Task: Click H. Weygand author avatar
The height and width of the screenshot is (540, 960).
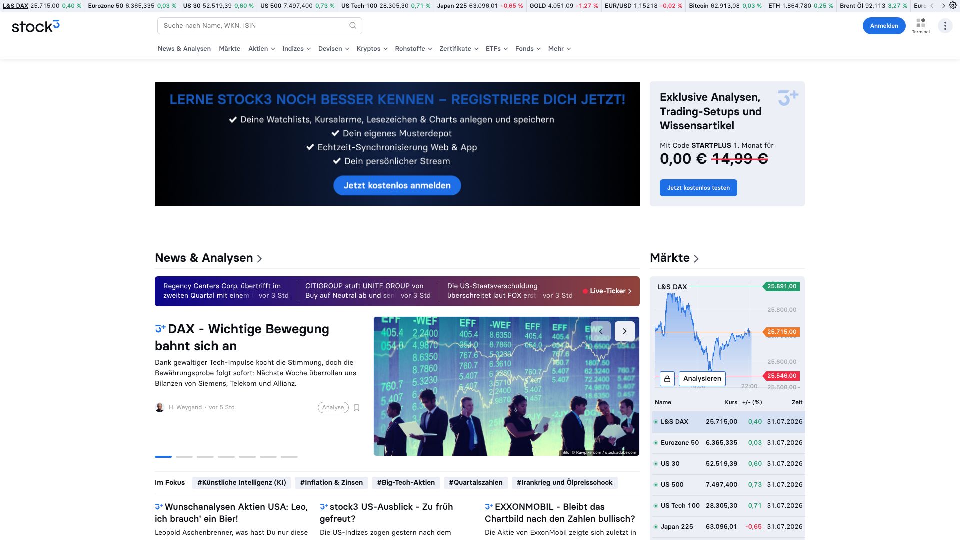Action: 160,407
